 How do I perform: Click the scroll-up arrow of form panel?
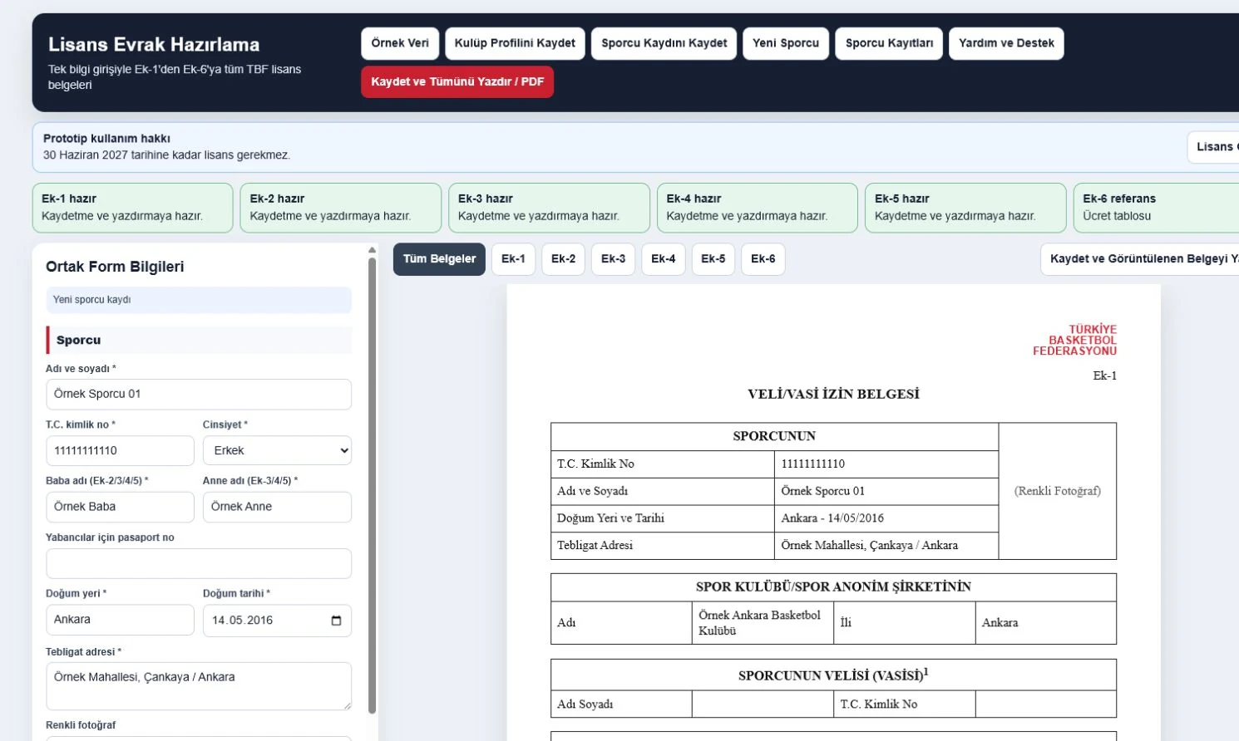pos(372,250)
